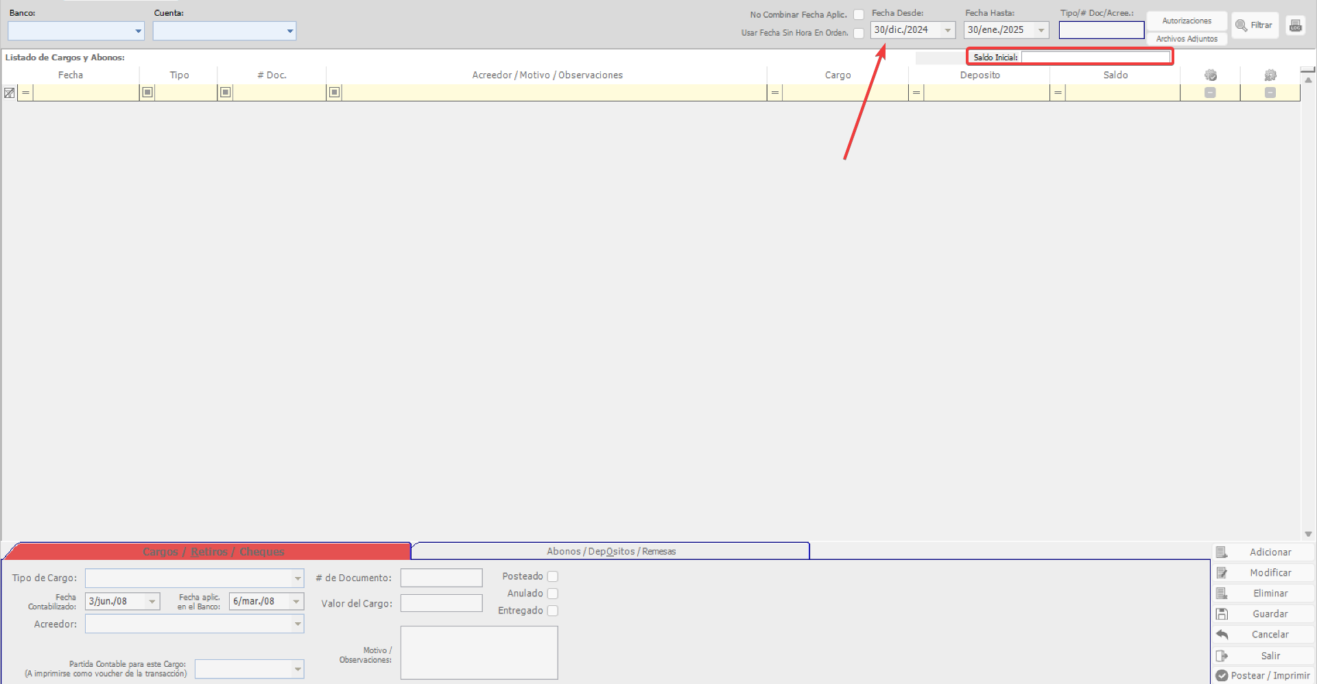Click the Saldo Inicial input field
The height and width of the screenshot is (684, 1317).
[x=1095, y=58]
